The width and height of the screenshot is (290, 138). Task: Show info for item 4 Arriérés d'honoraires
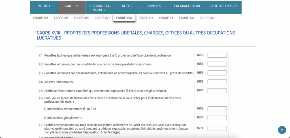click(x=39, y=82)
